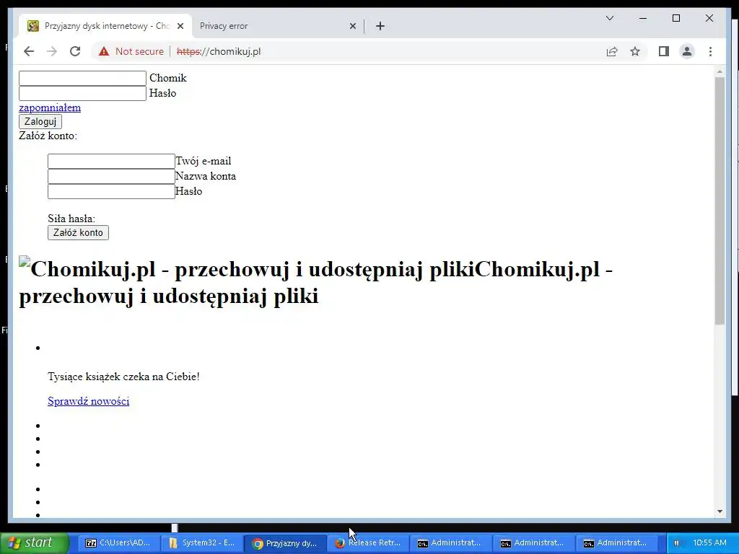The width and height of the screenshot is (739, 554).
Task: Open the Not secure warning icon
Action: [104, 51]
